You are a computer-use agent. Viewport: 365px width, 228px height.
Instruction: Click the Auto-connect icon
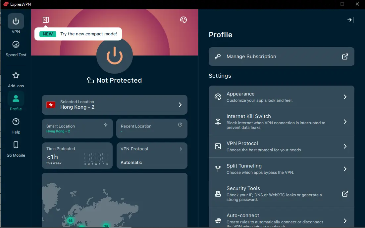218,221
